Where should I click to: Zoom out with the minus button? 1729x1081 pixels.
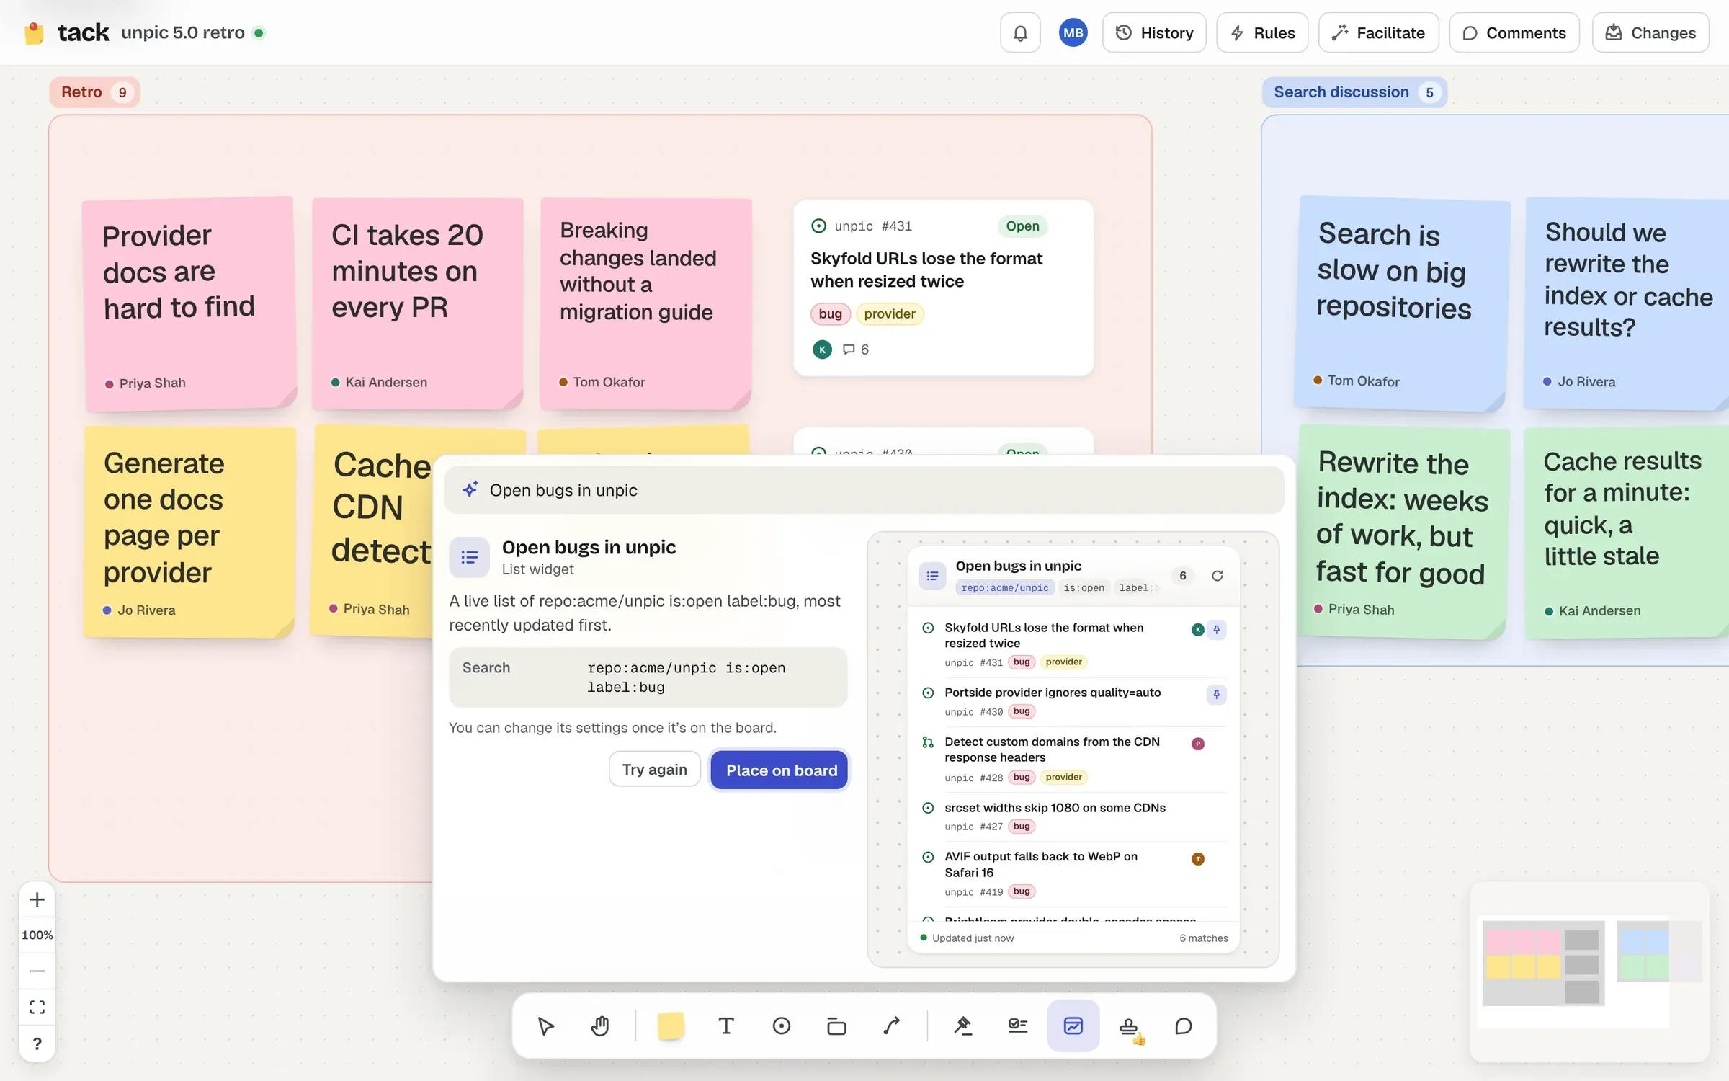[37, 971]
